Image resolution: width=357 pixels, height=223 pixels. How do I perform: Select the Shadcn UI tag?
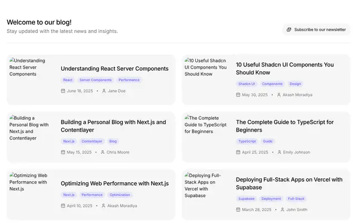pos(247,84)
